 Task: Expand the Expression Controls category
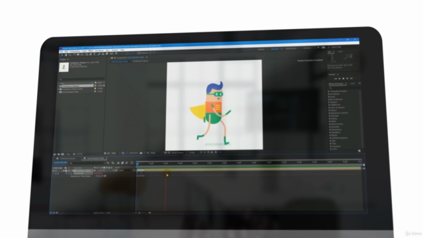click(x=329, y=113)
